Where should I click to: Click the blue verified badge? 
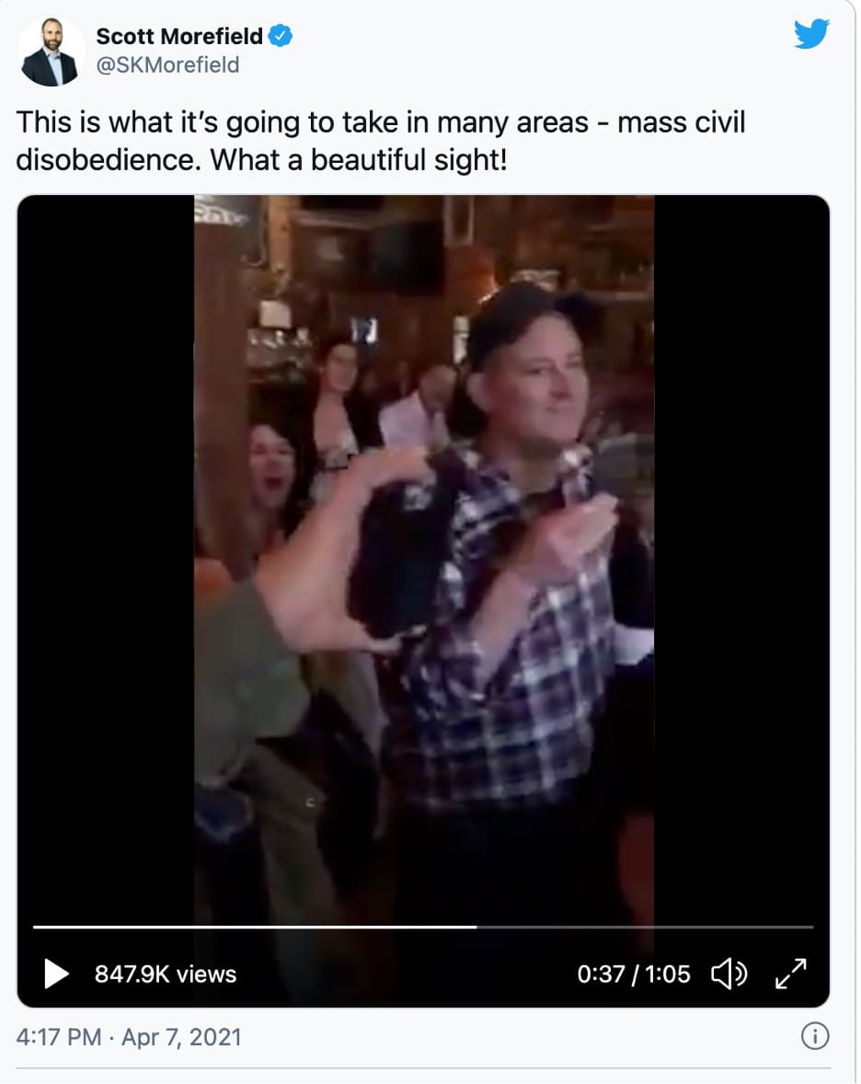coord(280,35)
